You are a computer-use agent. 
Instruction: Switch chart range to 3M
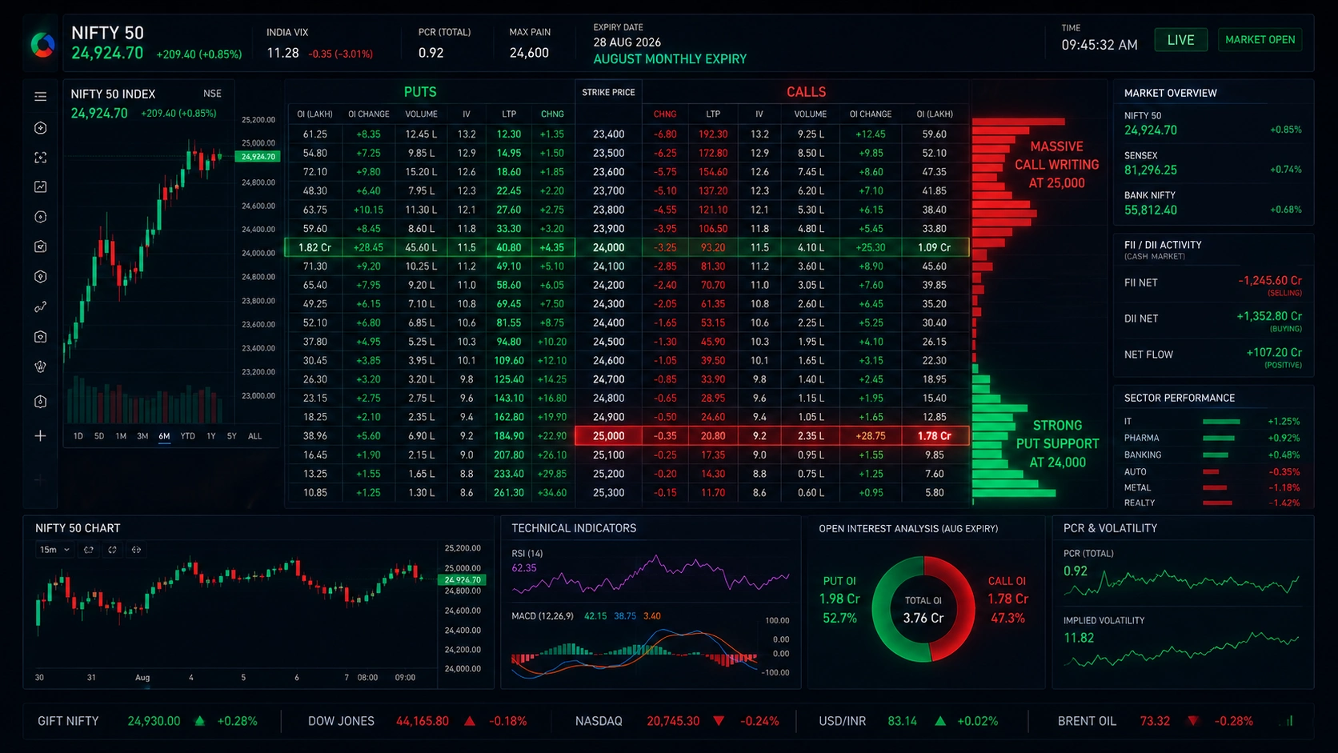(142, 436)
